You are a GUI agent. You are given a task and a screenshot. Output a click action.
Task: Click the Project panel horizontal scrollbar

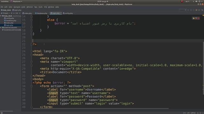tap(6, 111)
